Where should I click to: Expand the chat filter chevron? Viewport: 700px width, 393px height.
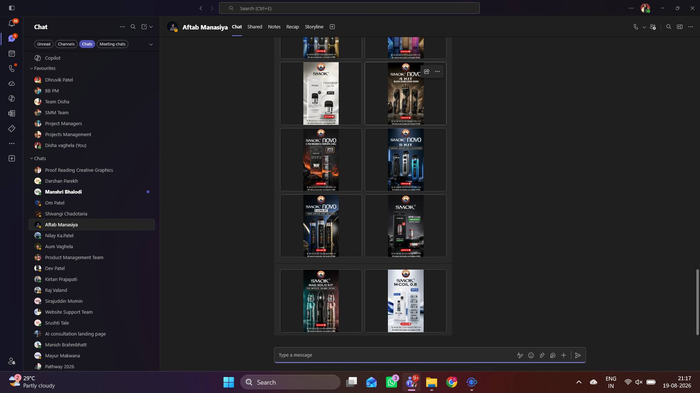(x=151, y=44)
